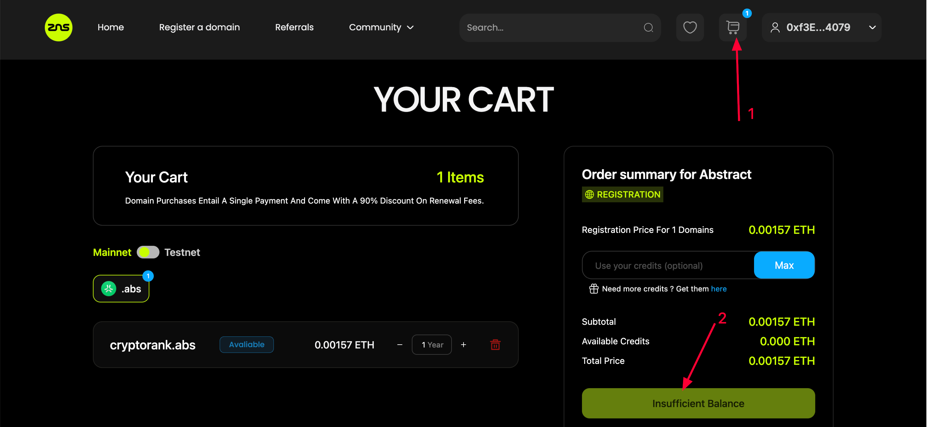928x427 pixels.
Task: Click the Max credits button
Action: (784, 265)
